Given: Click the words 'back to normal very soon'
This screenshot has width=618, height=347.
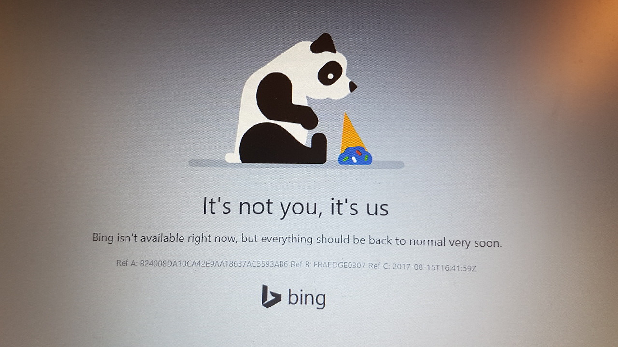Looking at the screenshot, I should 435,242.
